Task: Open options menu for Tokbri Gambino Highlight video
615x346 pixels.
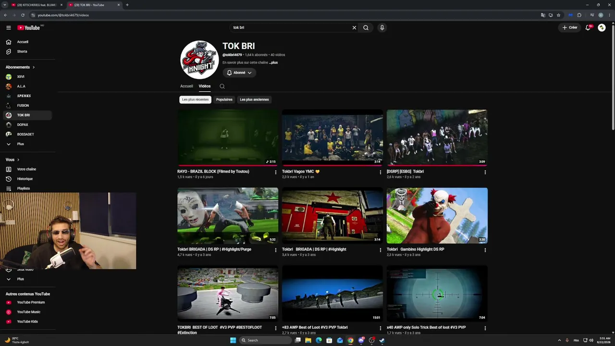Action: [485, 250]
